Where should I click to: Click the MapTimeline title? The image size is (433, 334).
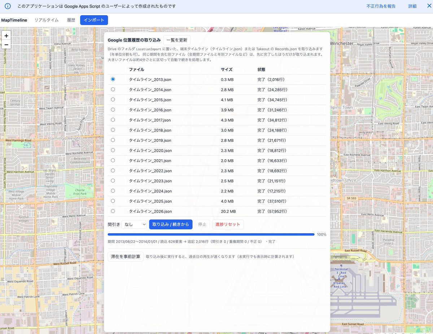(x=14, y=20)
